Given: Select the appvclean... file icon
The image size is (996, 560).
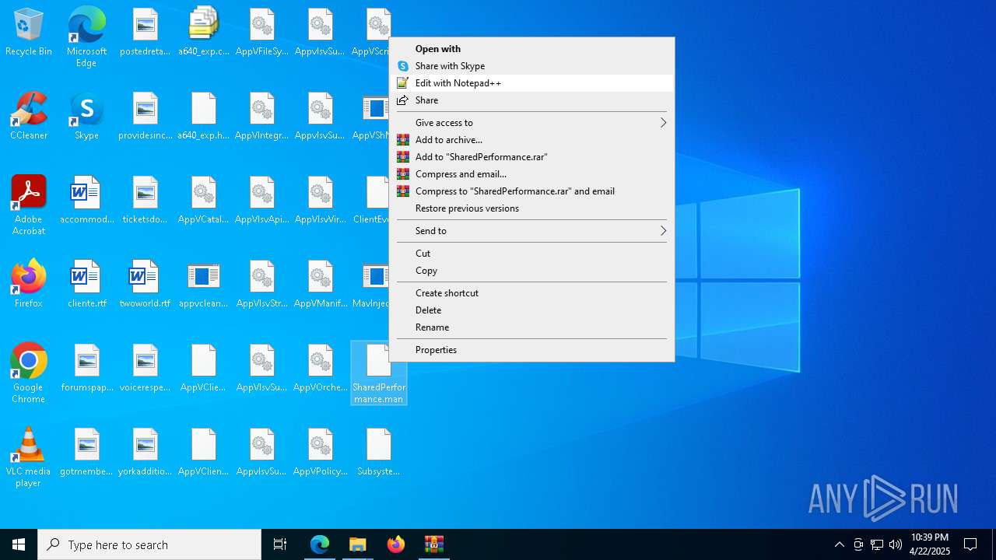Looking at the screenshot, I should 204,285.
